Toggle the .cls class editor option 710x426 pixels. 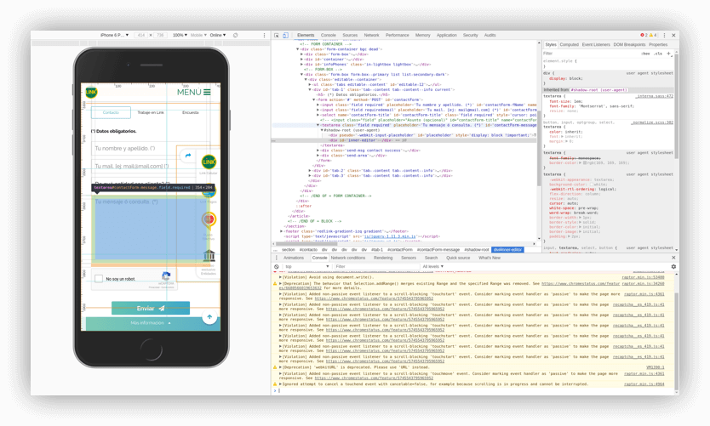click(658, 53)
